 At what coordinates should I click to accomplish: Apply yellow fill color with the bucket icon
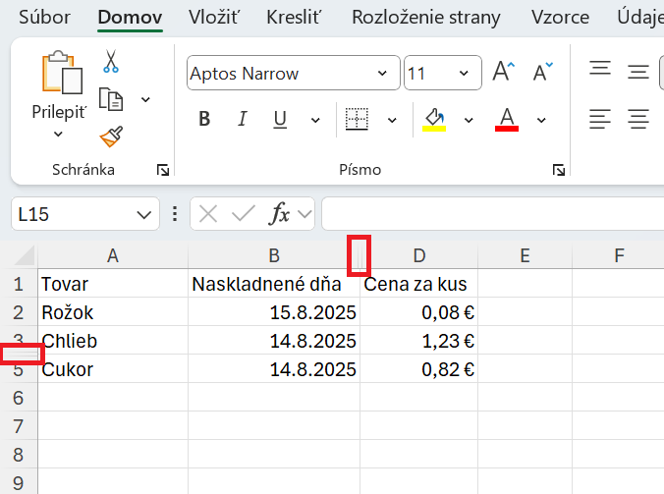coord(434,120)
